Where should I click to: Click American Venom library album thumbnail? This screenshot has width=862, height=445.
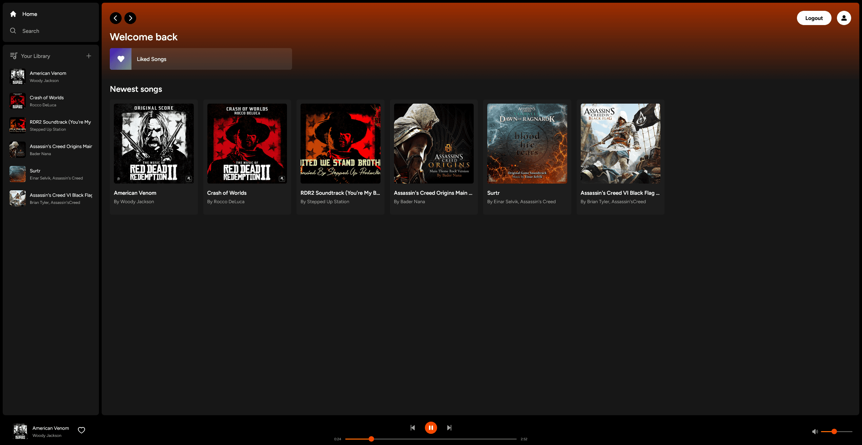[18, 77]
